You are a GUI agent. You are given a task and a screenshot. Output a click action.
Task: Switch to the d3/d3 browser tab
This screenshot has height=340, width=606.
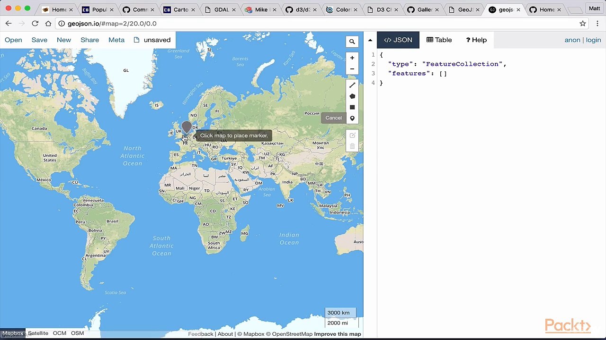[x=303, y=9]
